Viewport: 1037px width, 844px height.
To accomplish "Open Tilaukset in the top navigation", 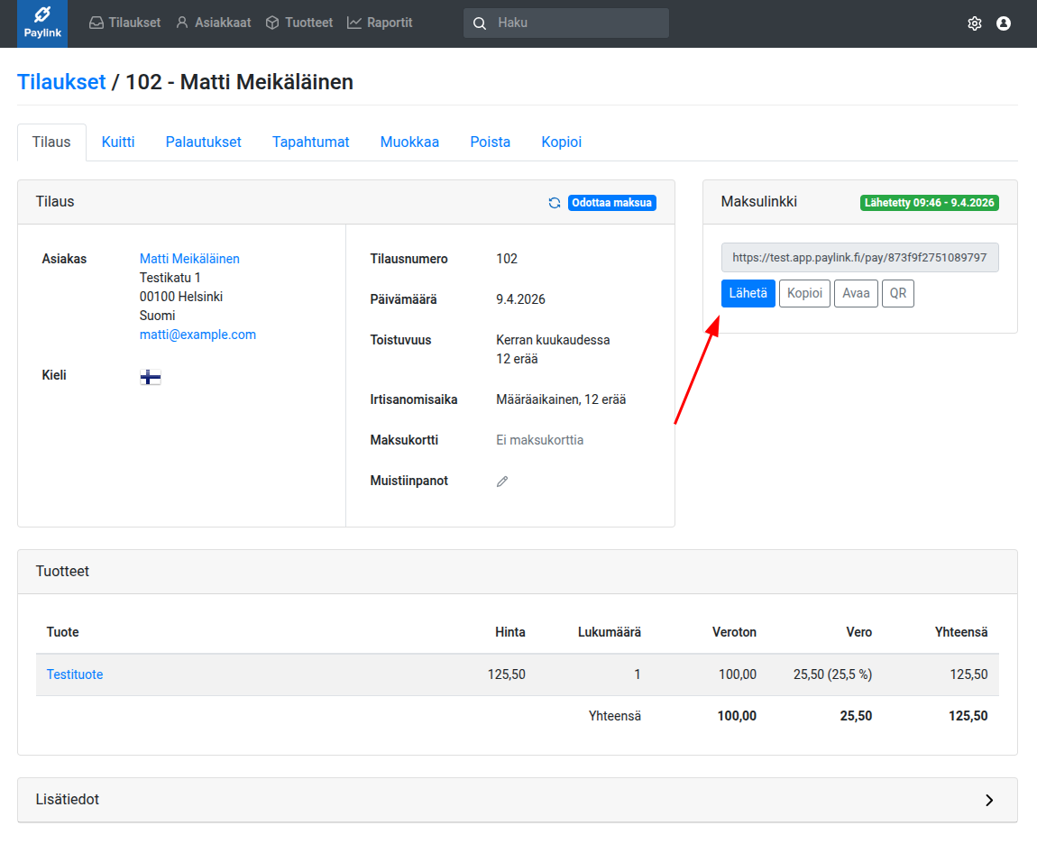I will [125, 23].
